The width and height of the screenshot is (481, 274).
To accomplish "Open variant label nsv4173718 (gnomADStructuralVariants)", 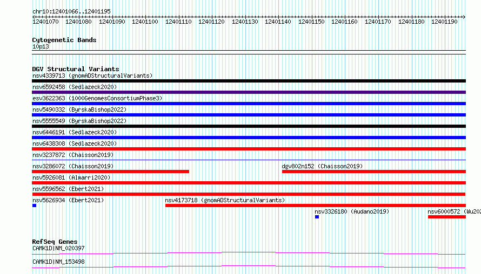I will (x=225, y=200).
